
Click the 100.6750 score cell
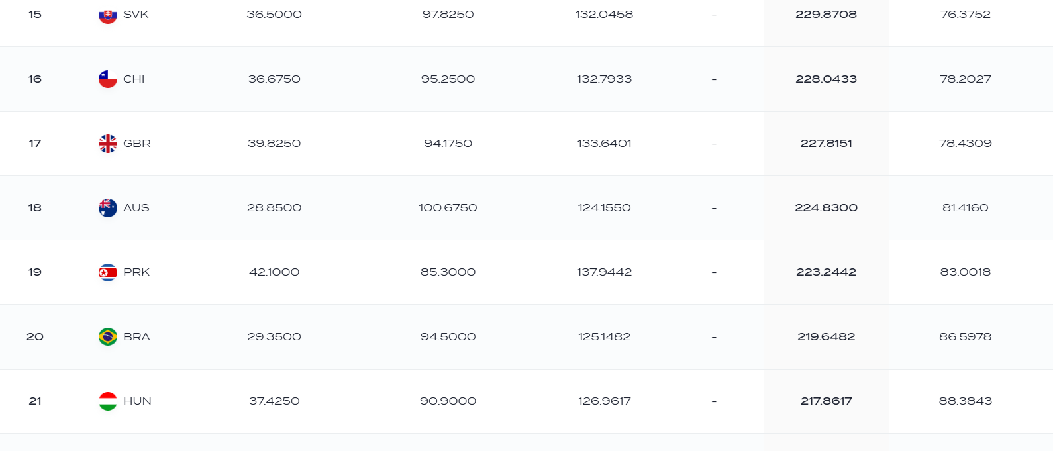point(448,207)
